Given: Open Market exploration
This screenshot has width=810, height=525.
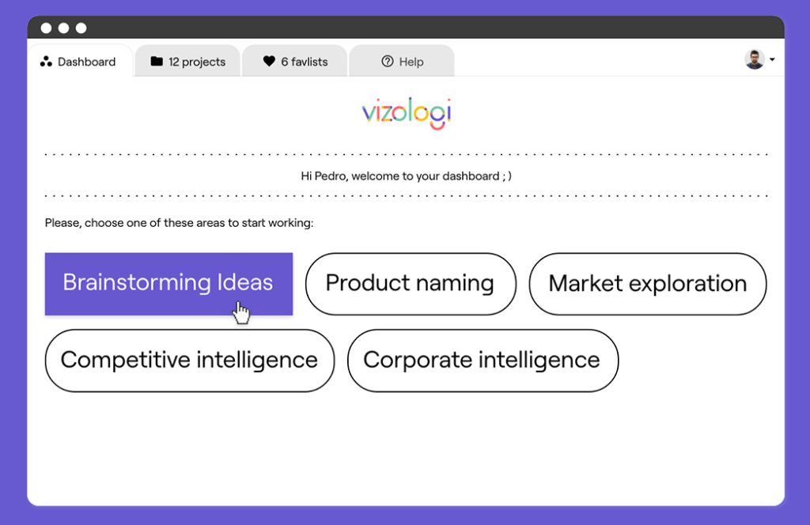Looking at the screenshot, I should click(x=648, y=283).
